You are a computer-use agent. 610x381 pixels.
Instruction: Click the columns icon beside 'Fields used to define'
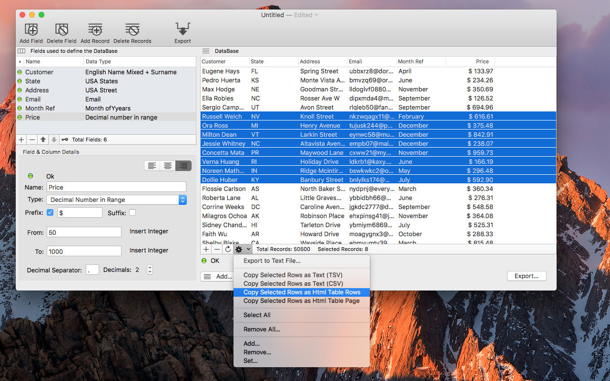(x=21, y=51)
